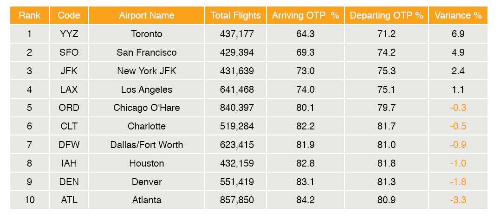Select the JFK code cell
Viewport: 500px width, 219px height.
point(69,71)
